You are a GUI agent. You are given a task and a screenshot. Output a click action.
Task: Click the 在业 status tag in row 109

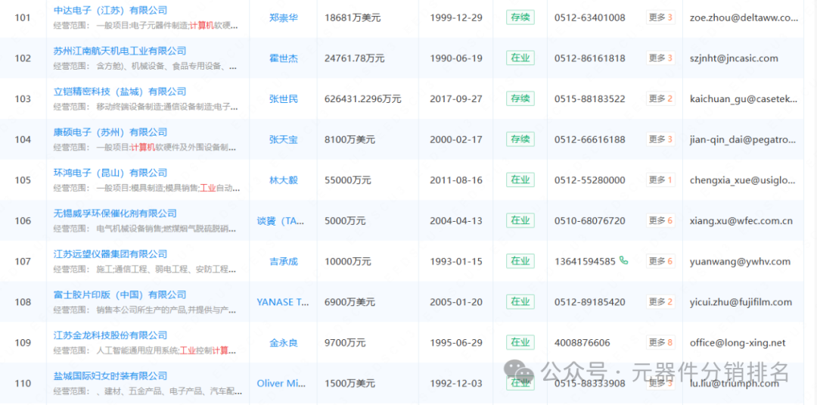click(520, 342)
